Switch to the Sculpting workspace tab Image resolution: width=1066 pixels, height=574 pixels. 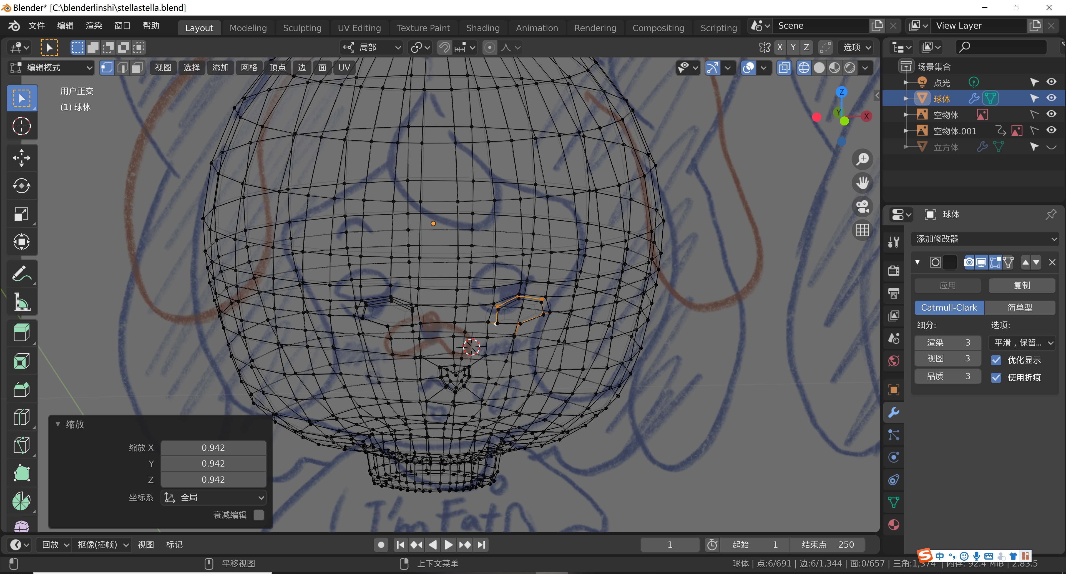point(302,28)
